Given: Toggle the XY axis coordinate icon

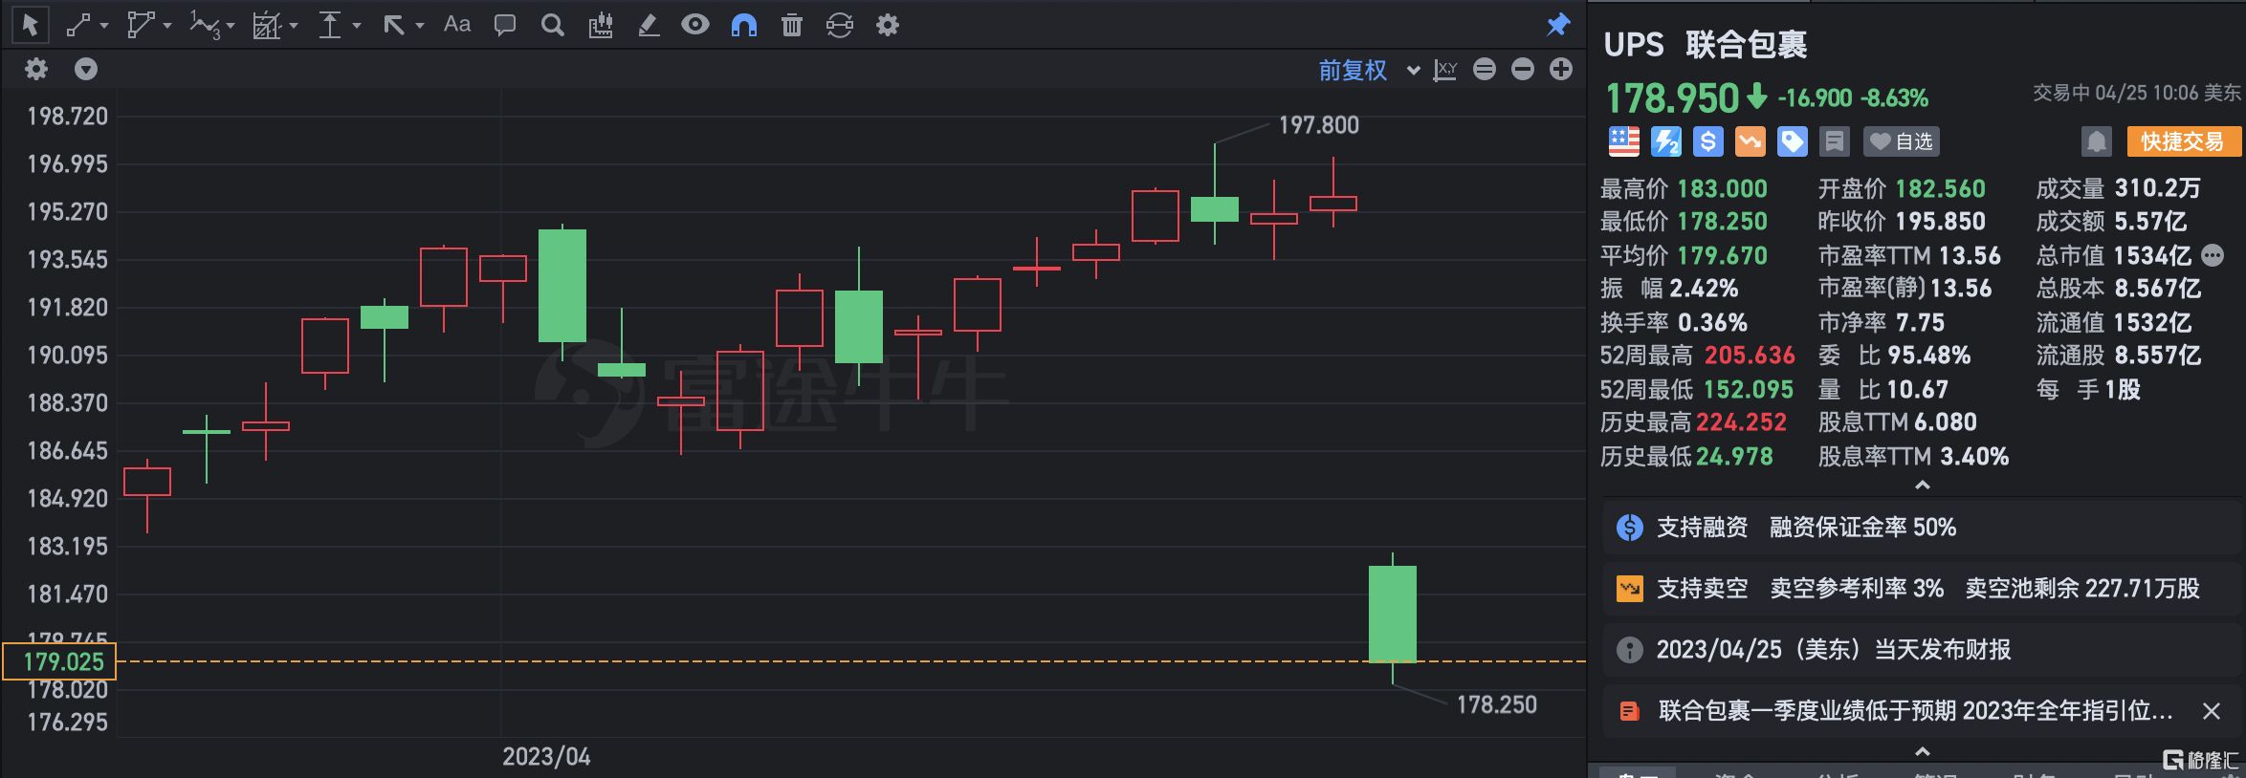Looking at the screenshot, I should coord(1445,70).
